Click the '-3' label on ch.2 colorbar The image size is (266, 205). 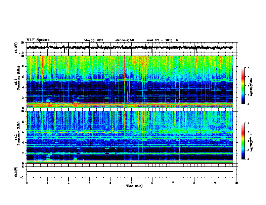[248, 123]
